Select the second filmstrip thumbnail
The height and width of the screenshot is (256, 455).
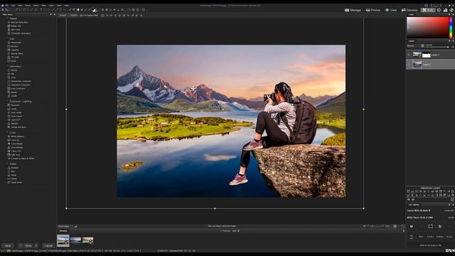[x=76, y=240]
